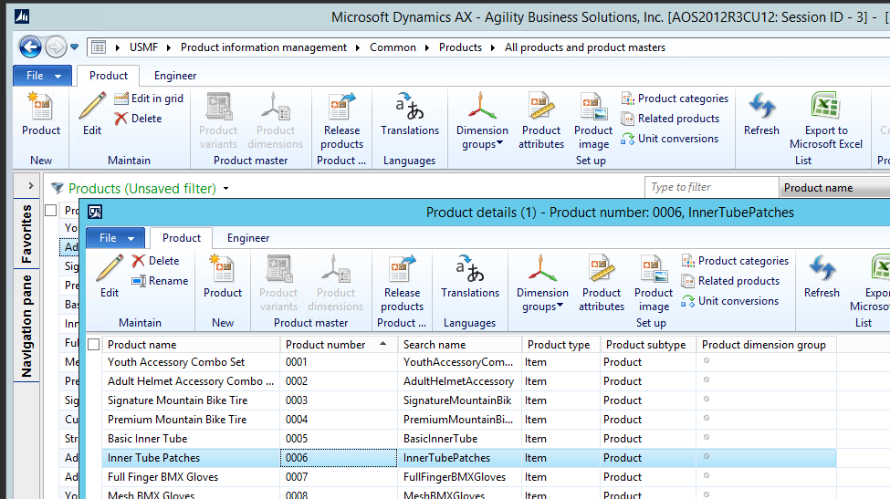890x499 pixels.
Task: Click Refresh in Product details ribbon
Action: (x=822, y=276)
